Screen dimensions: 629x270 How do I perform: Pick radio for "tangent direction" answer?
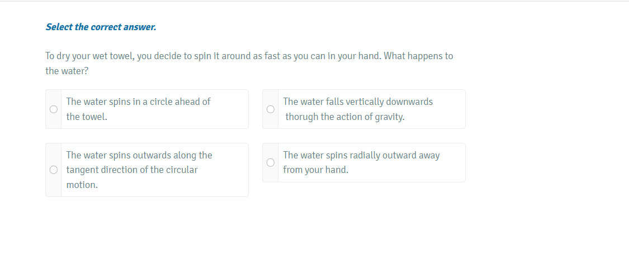pos(54,170)
